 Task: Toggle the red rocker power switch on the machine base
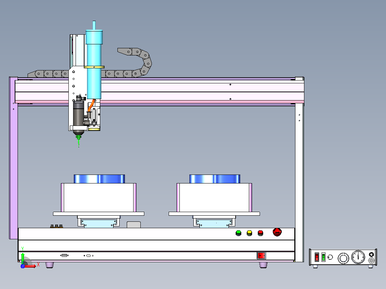(x=261, y=256)
